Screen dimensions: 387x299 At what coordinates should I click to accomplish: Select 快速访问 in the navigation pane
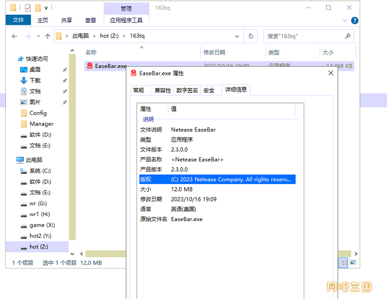pos(36,59)
